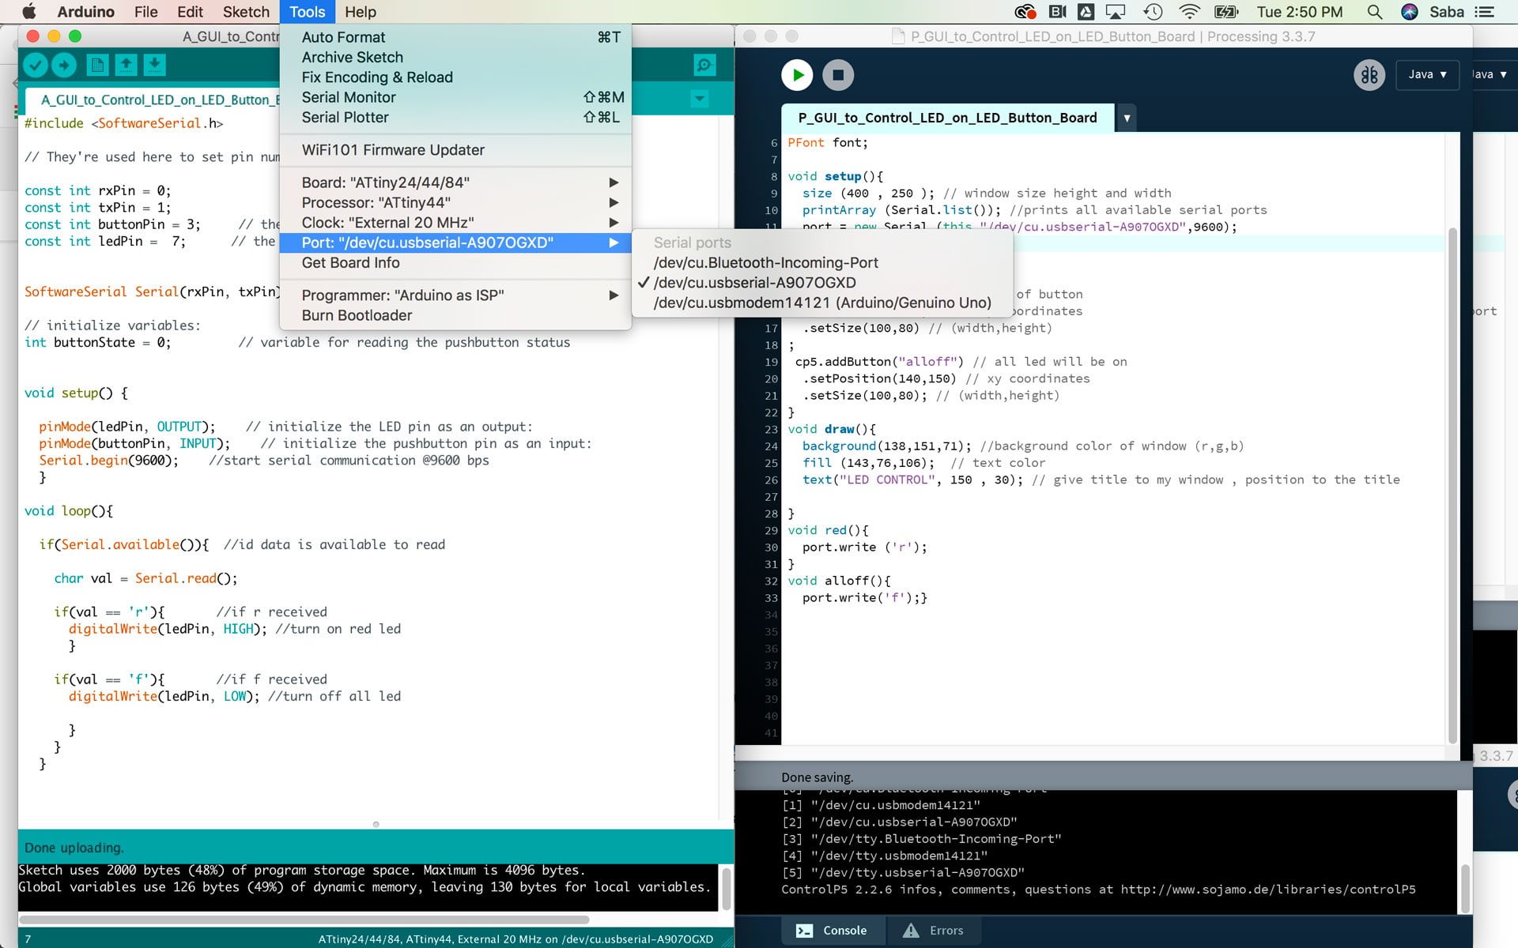Open the Java mode dropdown in Processing
Image resolution: width=1518 pixels, height=948 pixels.
1427,74
